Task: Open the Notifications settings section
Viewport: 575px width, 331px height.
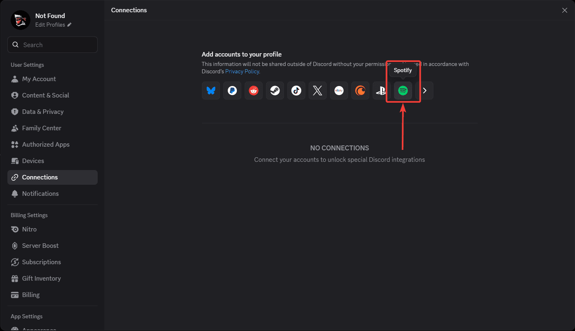Action: pyautogui.click(x=40, y=193)
